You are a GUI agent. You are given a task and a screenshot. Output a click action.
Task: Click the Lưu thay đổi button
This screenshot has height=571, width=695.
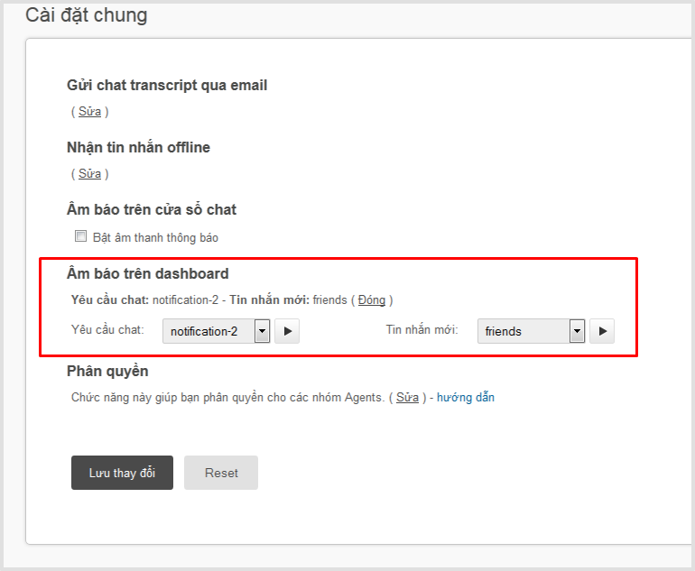pyautogui.click(x=123, y=473)
